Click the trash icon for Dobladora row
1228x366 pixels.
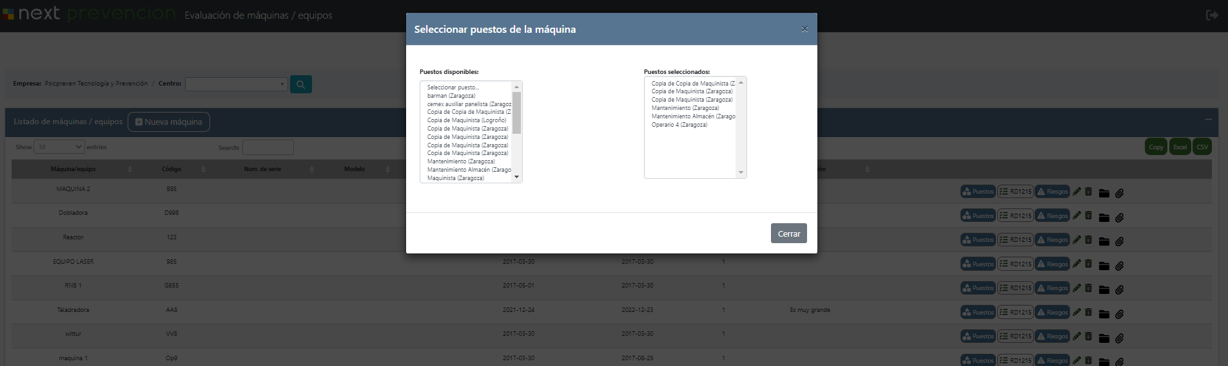click(1089, 216)
